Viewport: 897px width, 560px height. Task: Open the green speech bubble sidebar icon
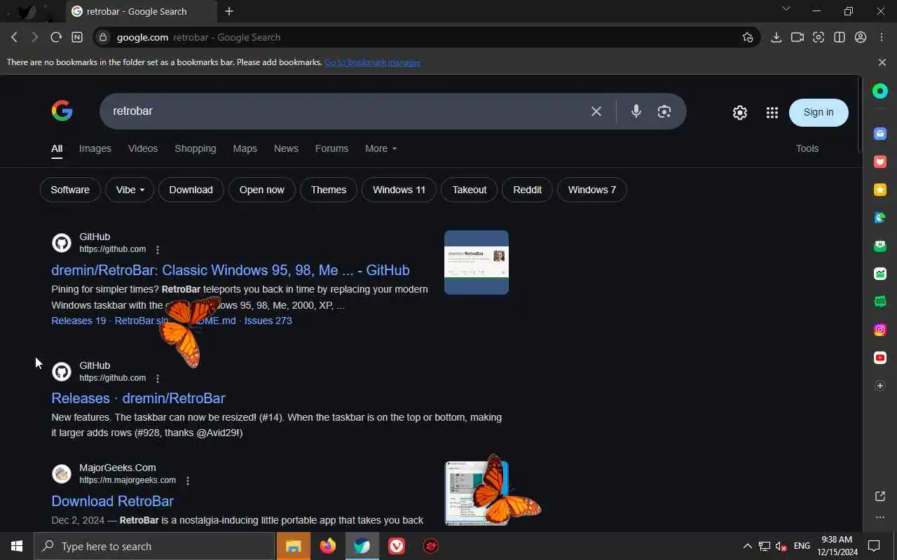click(880, 302)
